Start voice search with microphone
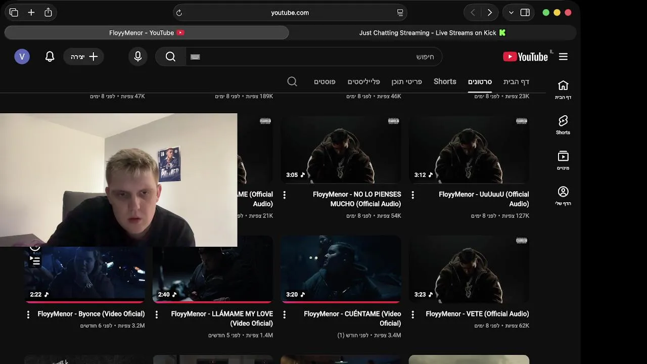647x364 pixels. tap(138, 57)
